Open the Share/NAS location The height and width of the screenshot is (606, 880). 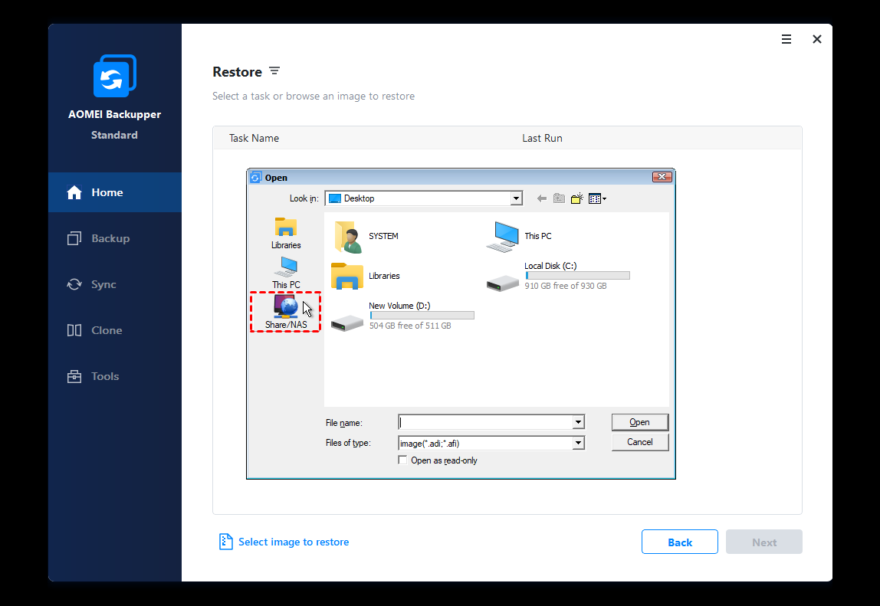click(x=286, y=313)
